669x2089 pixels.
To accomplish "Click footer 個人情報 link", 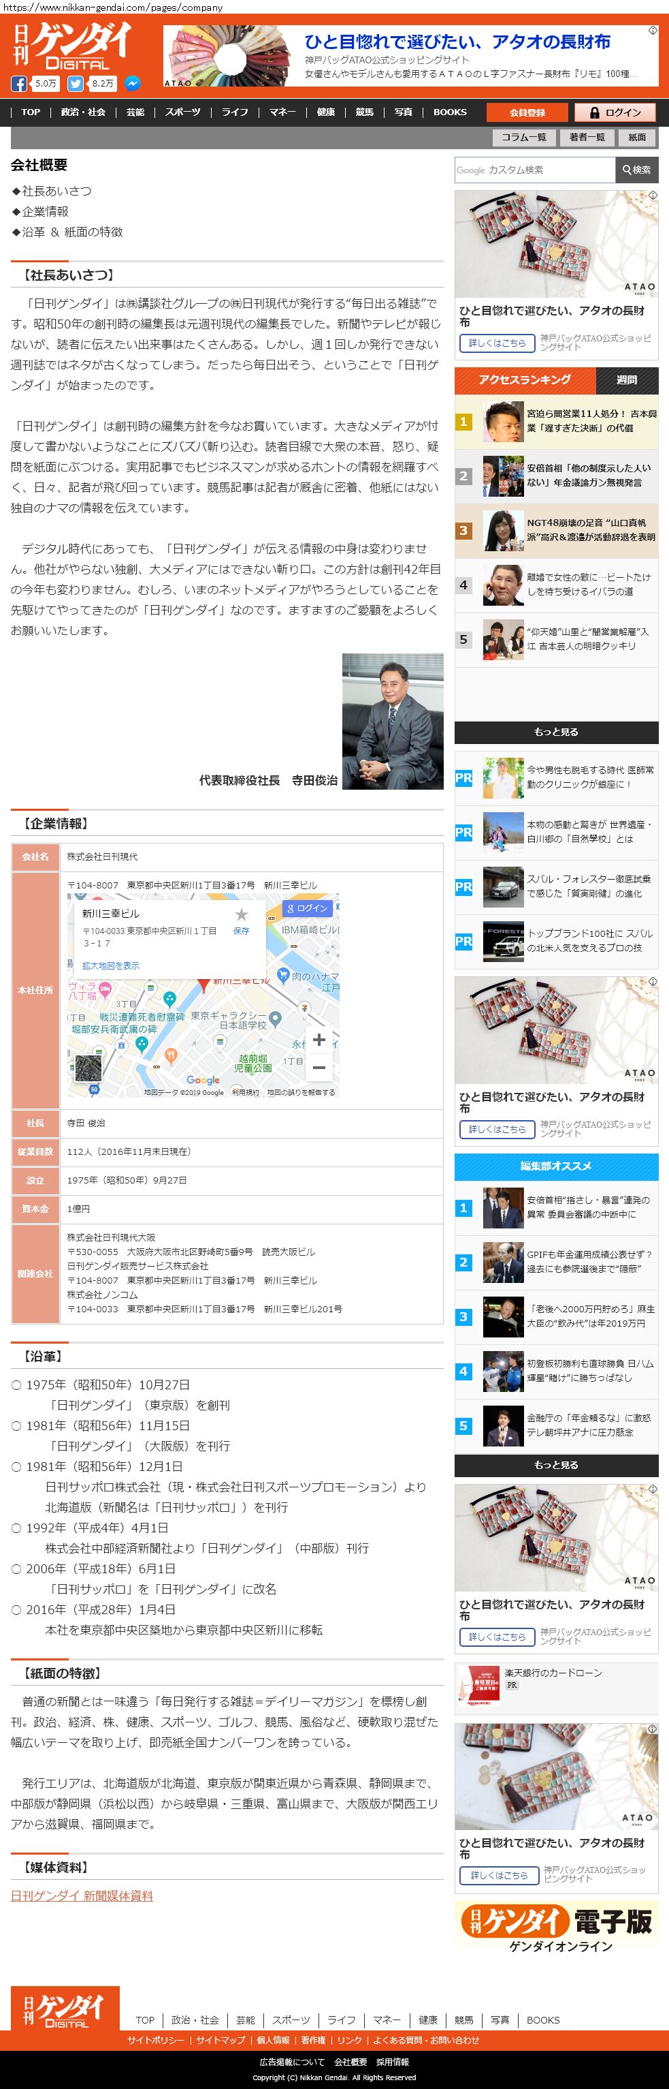I will tap(273, 2041).
